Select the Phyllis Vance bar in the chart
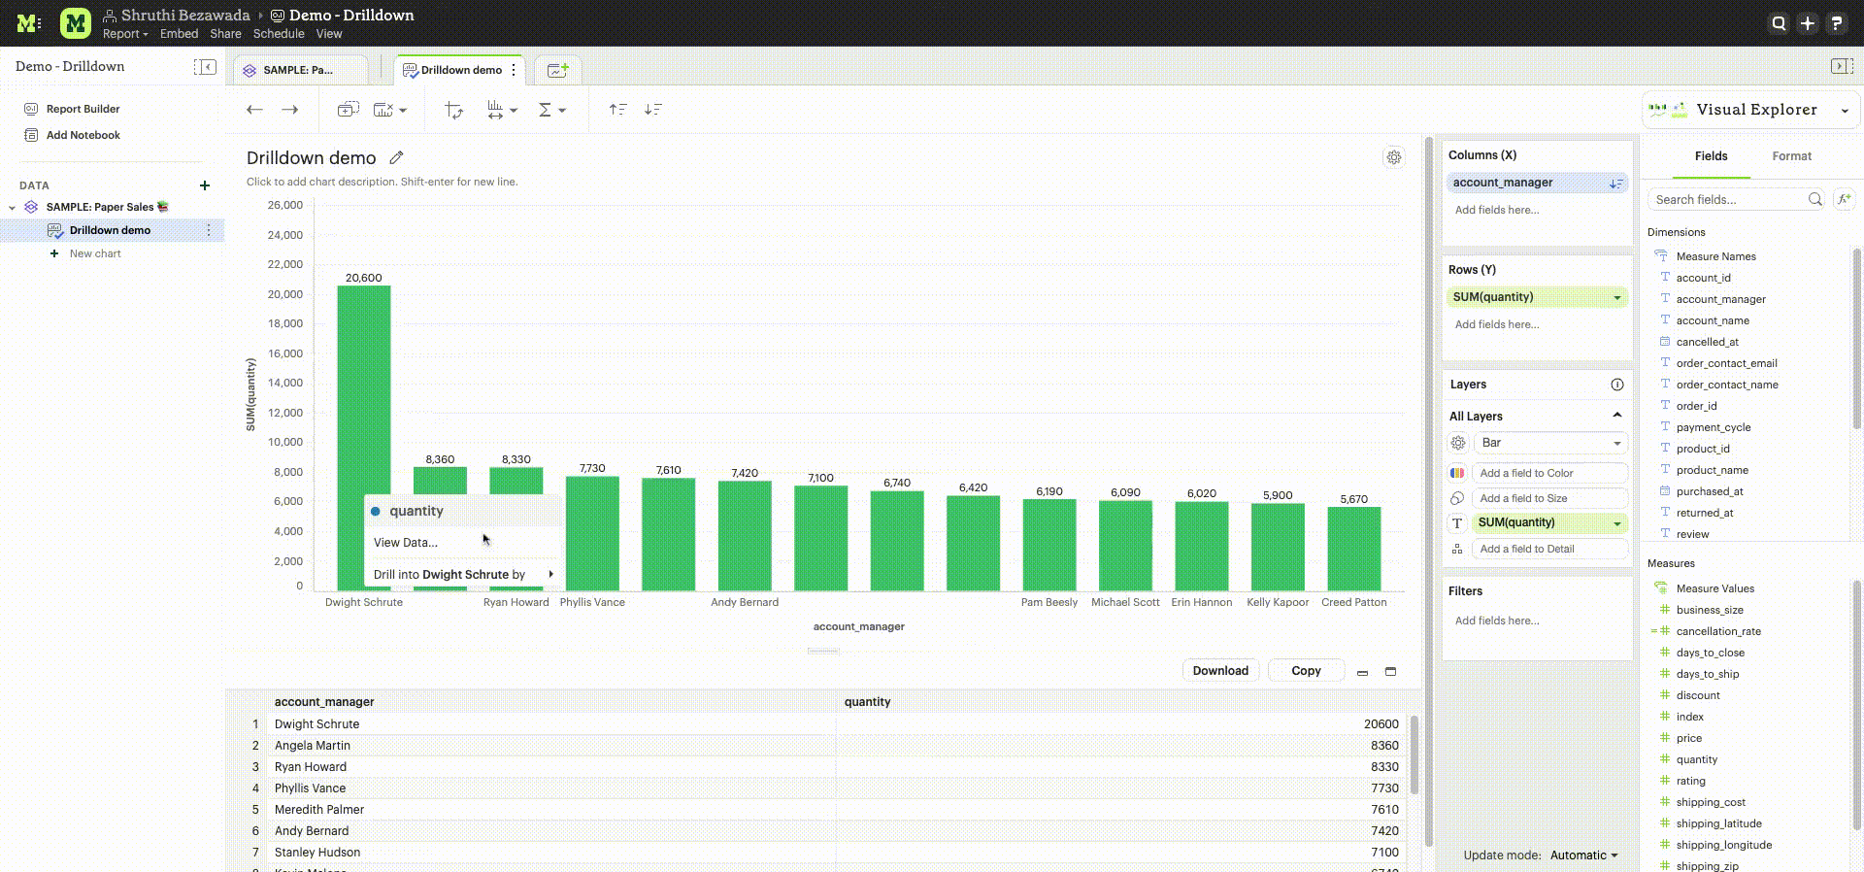 pyautogui.click(x=592, y=534)
